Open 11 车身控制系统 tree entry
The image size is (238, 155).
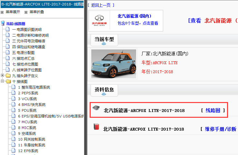click(32, 145)
